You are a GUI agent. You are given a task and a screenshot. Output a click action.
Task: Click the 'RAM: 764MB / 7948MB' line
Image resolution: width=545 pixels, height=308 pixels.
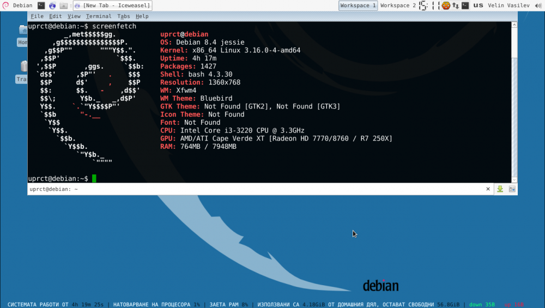(198, 146)
